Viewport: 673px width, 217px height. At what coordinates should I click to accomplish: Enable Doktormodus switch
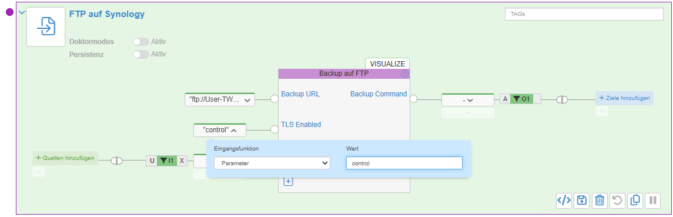point(141,42)
